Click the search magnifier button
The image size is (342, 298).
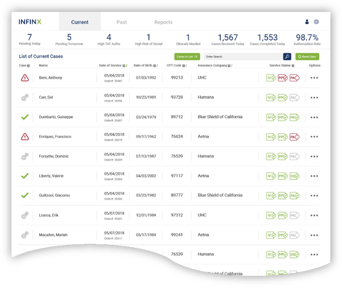tap(287, 56)
